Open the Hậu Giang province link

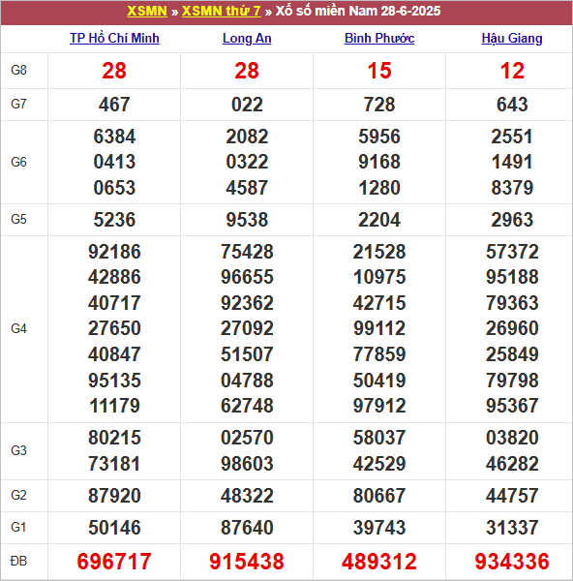(x=512, y=38)
